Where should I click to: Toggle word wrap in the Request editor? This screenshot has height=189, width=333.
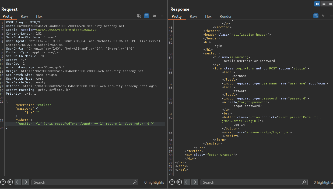pyautogui.click(x=146, y=16)
